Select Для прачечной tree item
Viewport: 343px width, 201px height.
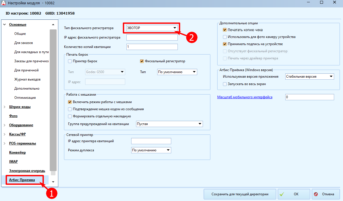pos(26,70)
